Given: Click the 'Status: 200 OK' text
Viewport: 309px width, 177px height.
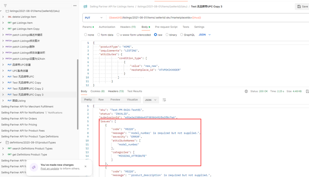Looking at the screenshot, I should coord(259,91).
